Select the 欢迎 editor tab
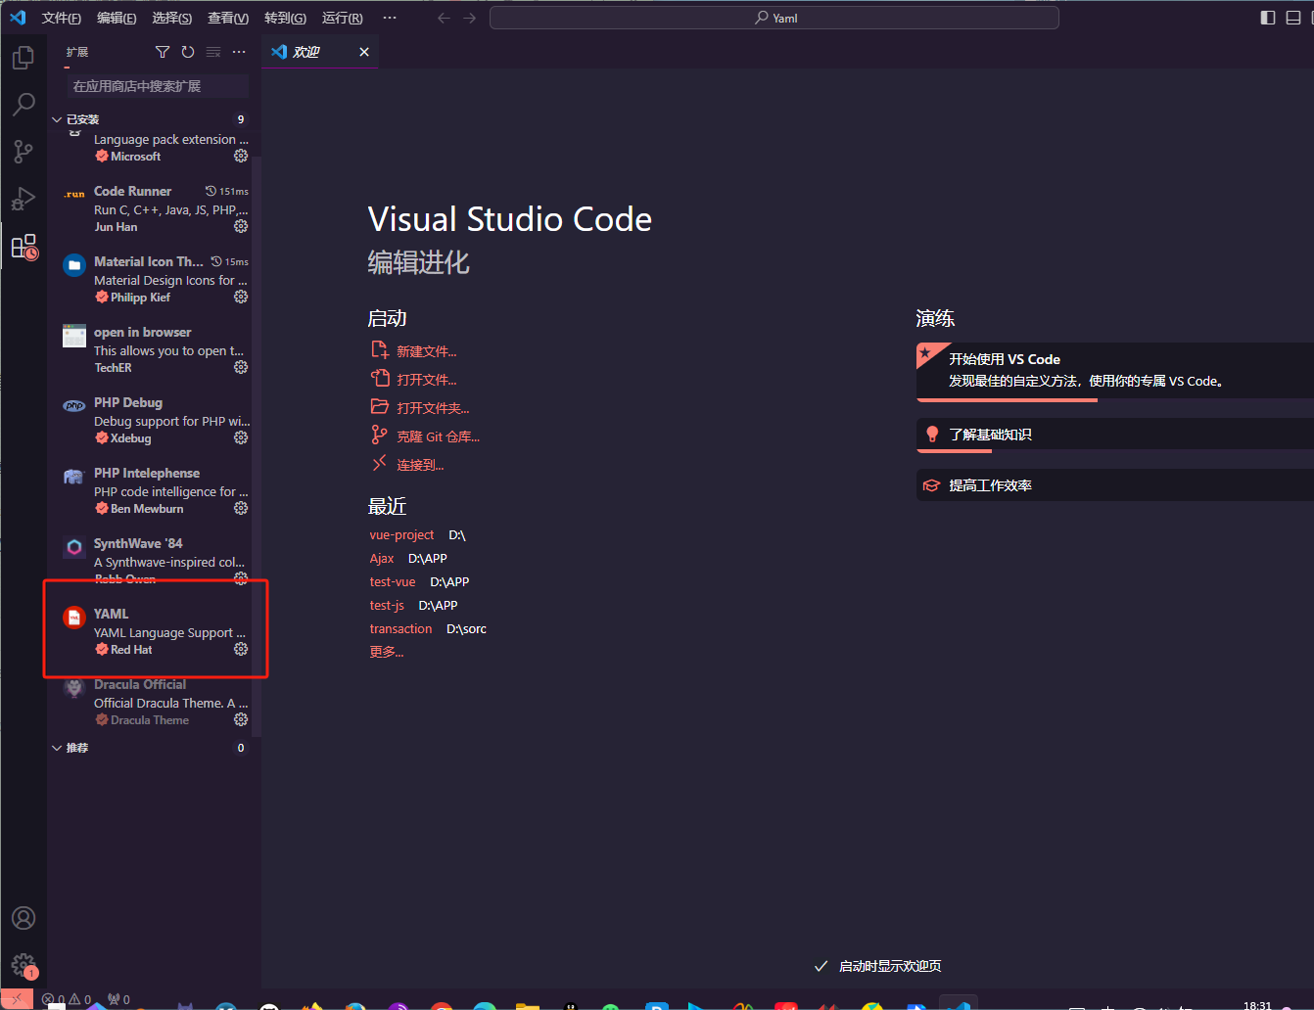The height and width of the screenshot is (1010, 1314). (x=319, y=52)
